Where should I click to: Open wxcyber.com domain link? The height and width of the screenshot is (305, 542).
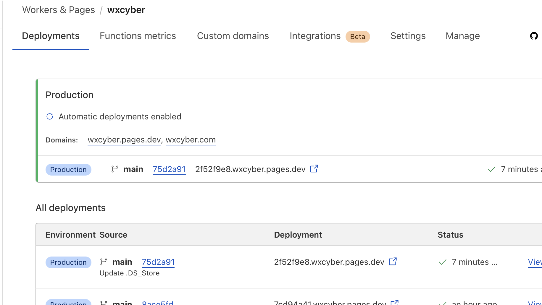tap(191, 140)
